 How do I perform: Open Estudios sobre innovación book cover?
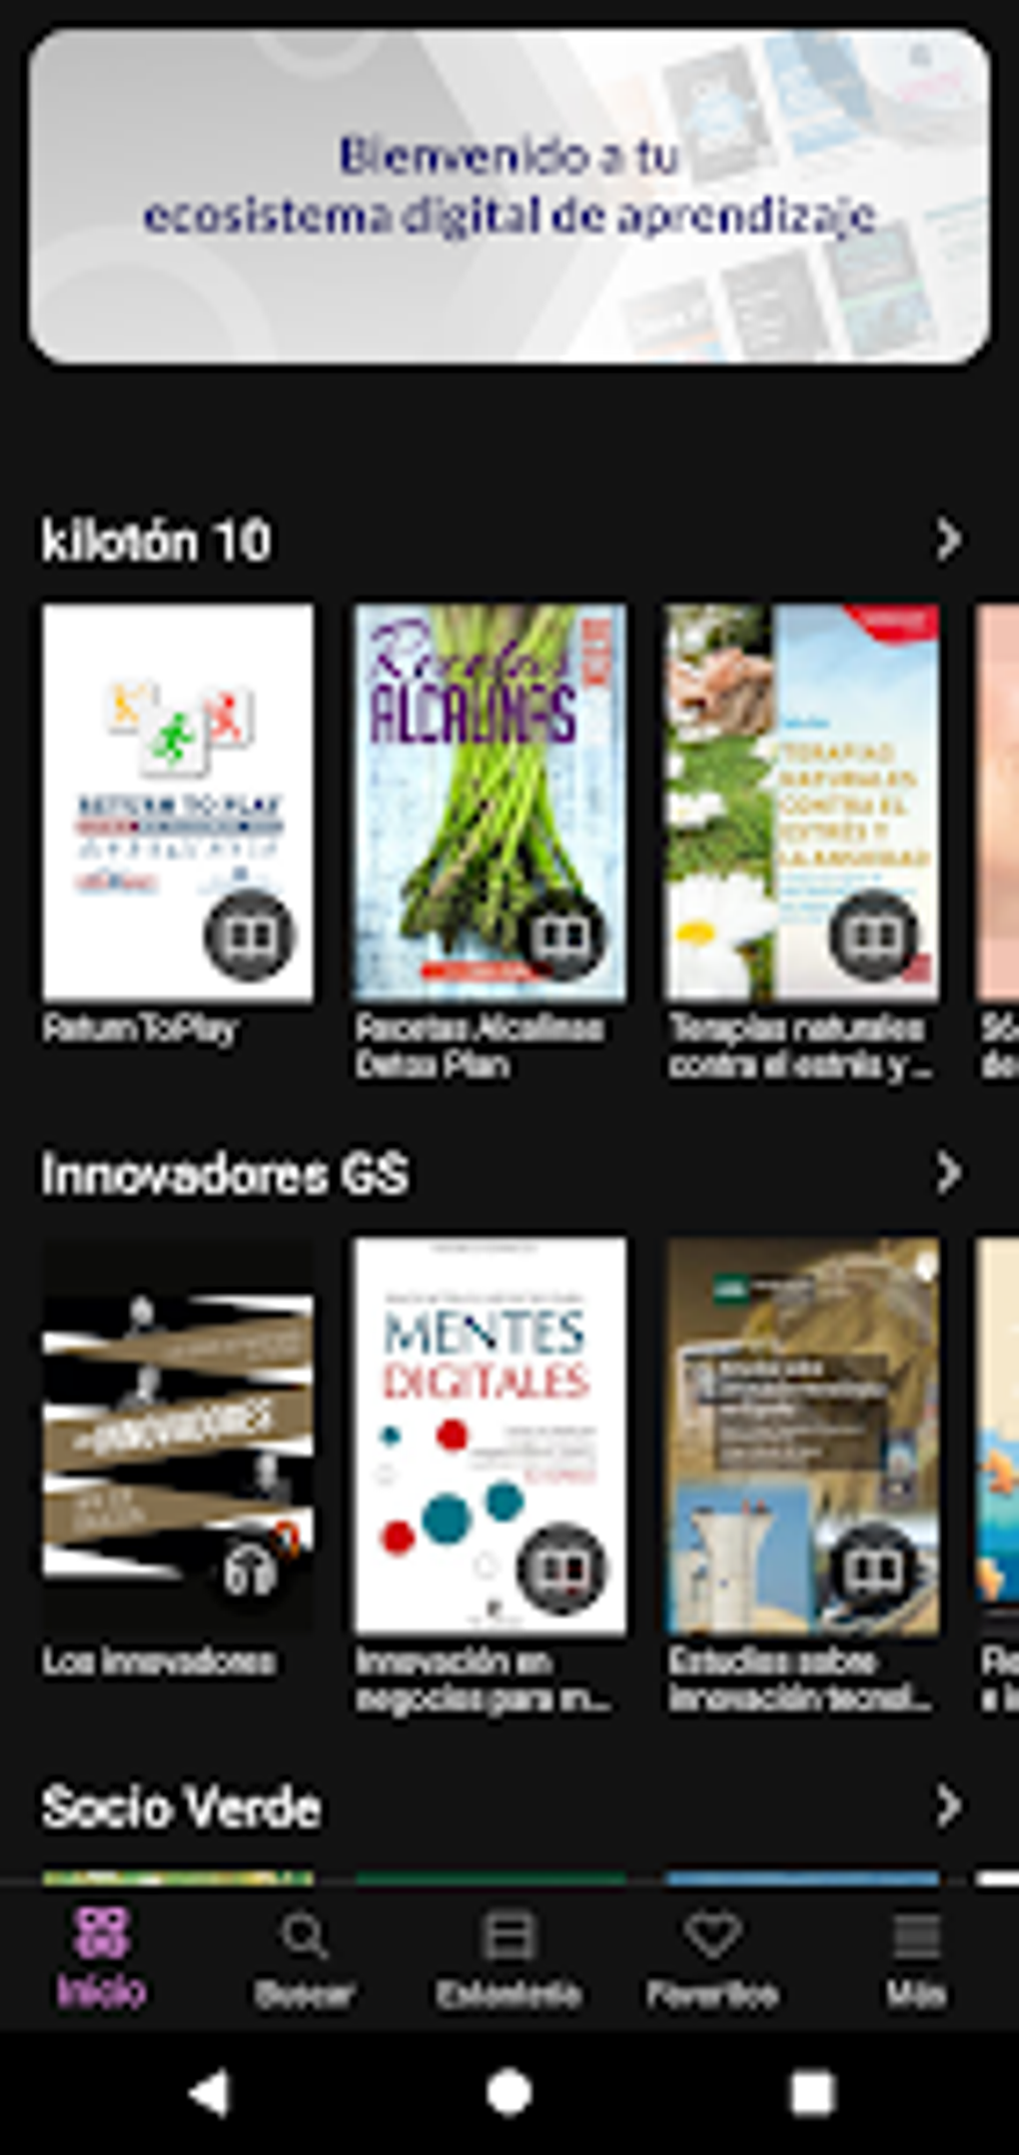(802, 1436)
